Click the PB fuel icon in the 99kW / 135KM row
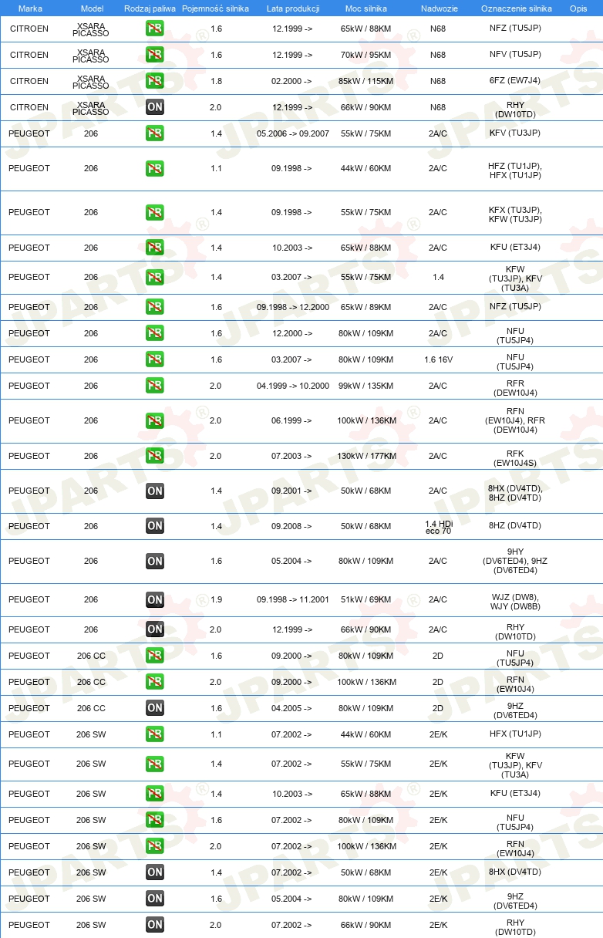603x938 pixels. (x=155, y=386)
